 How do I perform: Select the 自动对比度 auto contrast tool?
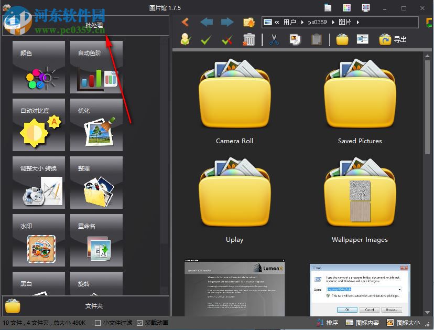pos(38,125)
